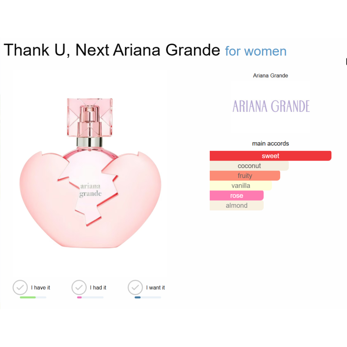Viewport: 347px width, 347px height.
Task: Click the 'I have it' text label
Action: click(41, 288)
